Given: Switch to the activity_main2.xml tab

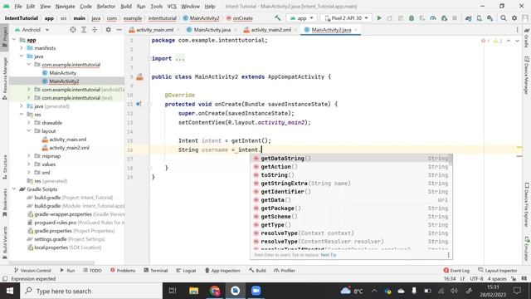Looking at the screenshot, I should click(271, 30).
